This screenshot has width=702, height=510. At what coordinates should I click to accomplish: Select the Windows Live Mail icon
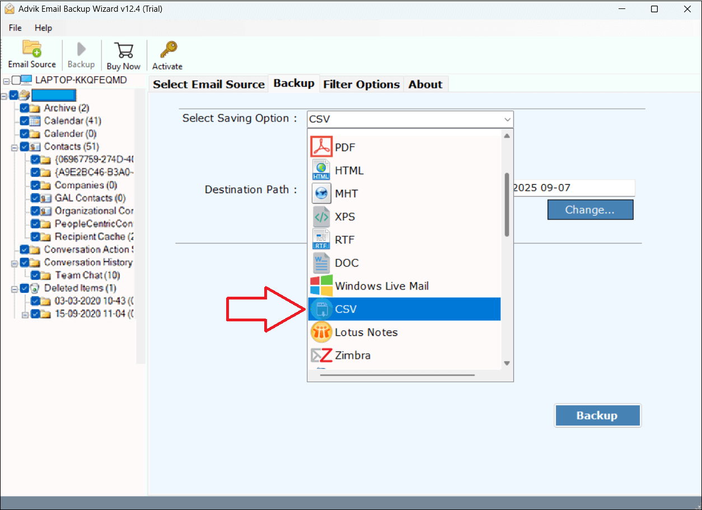[321, 286]
